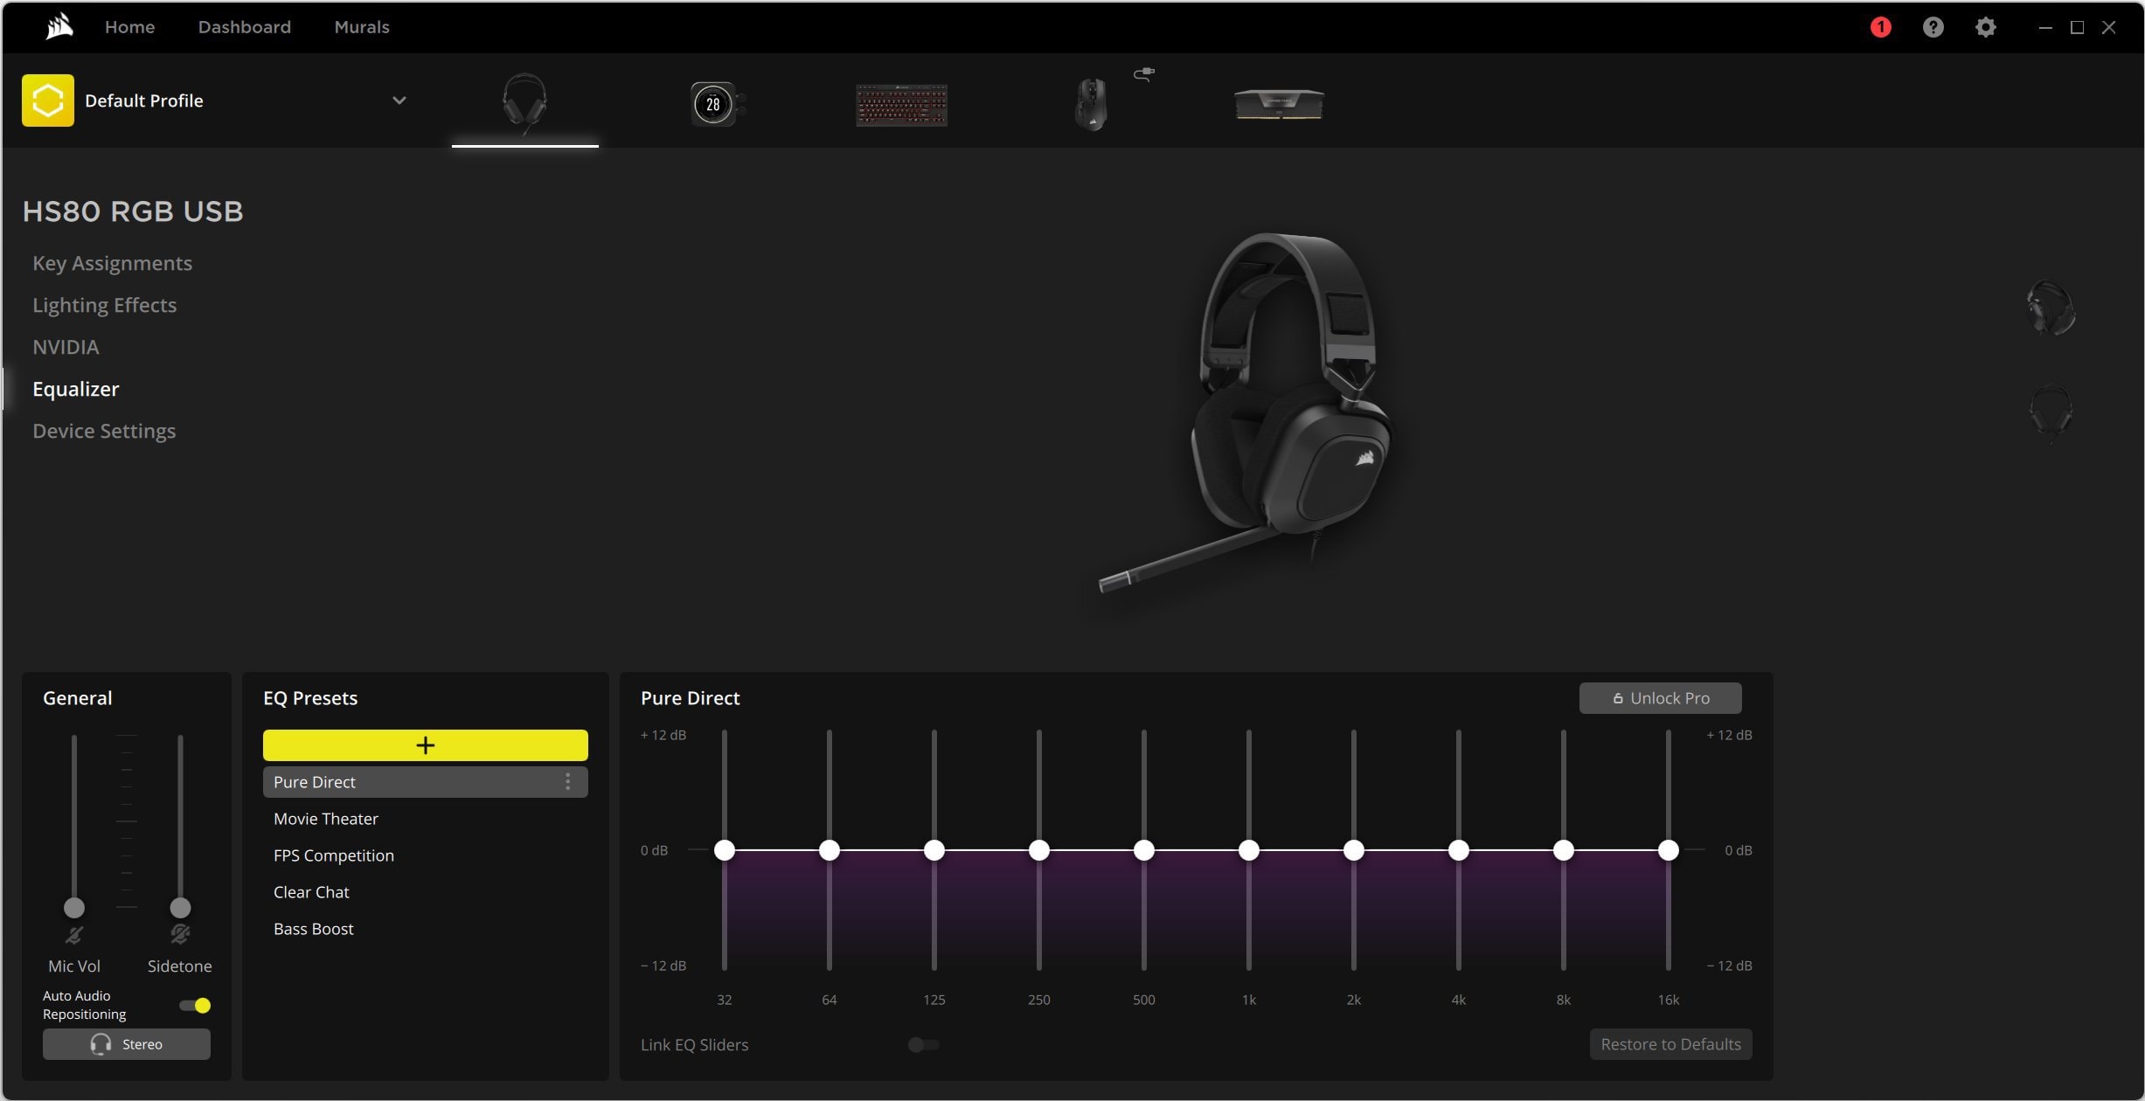Click the Unlock Pro button
This screenshot has height=1101, width=2145.
tap(1660, 698)
